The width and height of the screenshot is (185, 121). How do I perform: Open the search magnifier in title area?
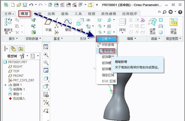click(x=165, y=12)
